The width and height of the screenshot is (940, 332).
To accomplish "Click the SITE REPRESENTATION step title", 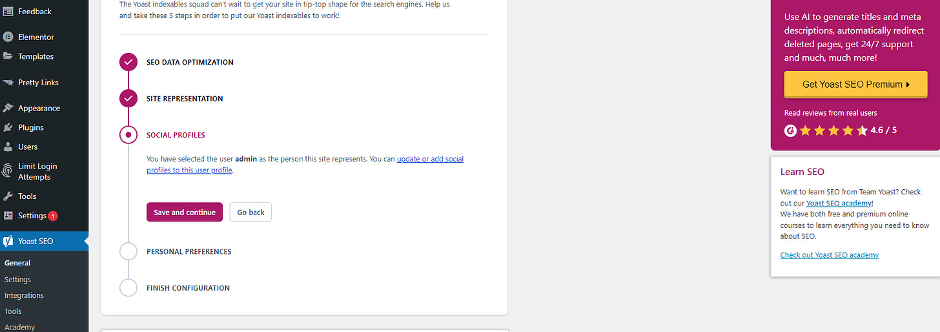I will 185,99.
